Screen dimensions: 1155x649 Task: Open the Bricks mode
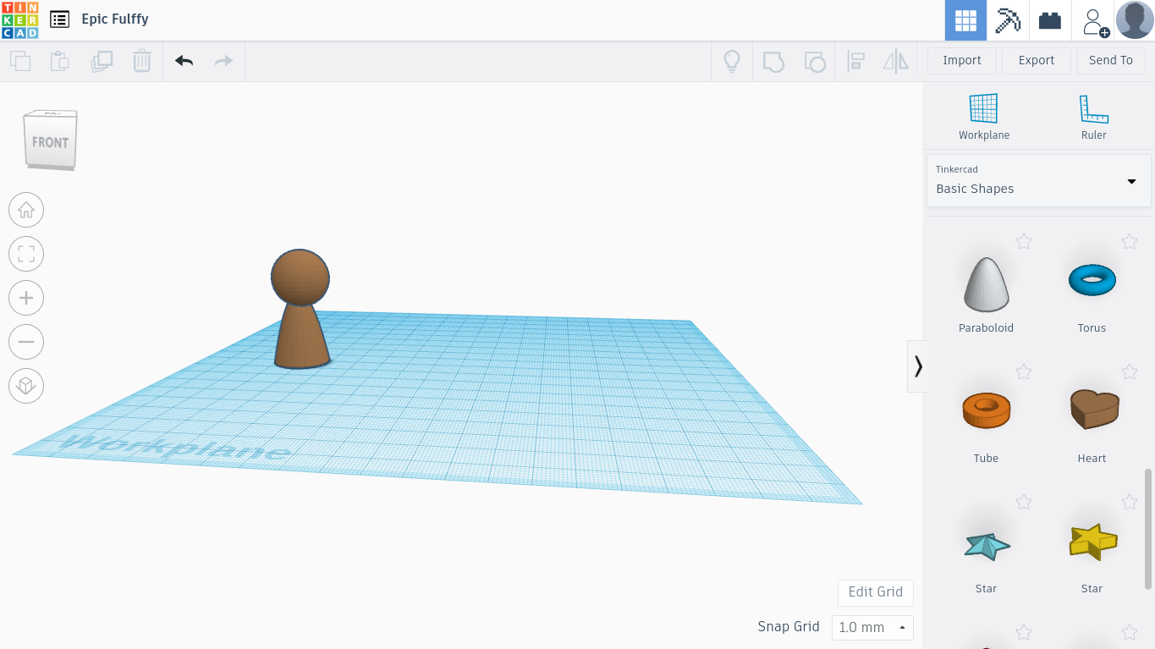pos(1050,20)
